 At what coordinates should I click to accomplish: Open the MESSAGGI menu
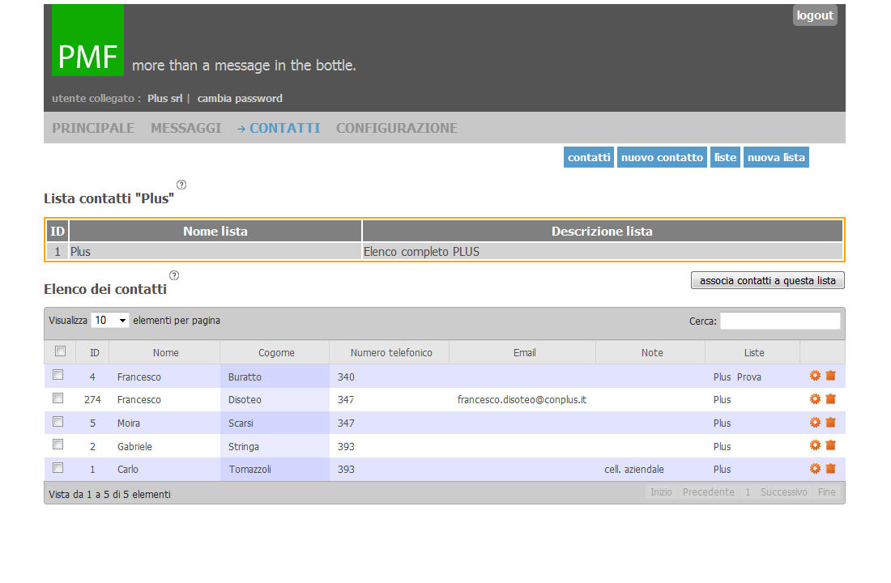[185, 128]
